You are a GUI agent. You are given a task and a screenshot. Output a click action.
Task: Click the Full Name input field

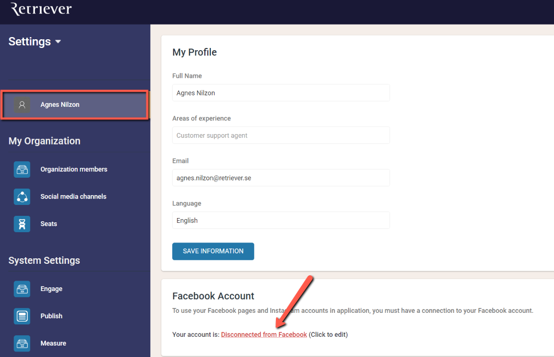[x=281, y=93]
